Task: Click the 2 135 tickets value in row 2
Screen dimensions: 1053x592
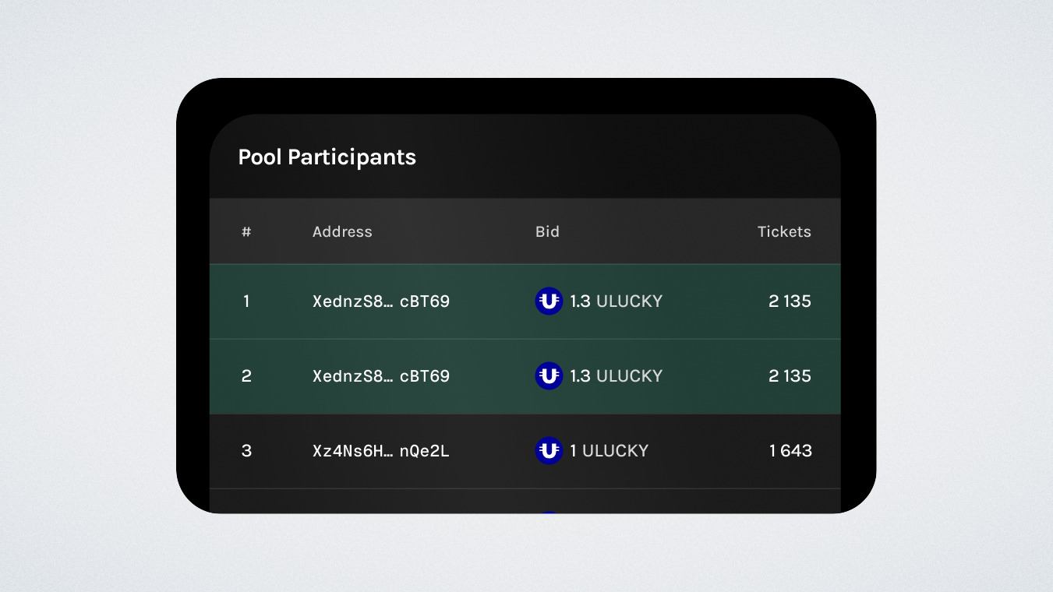Action: (790, 376)
